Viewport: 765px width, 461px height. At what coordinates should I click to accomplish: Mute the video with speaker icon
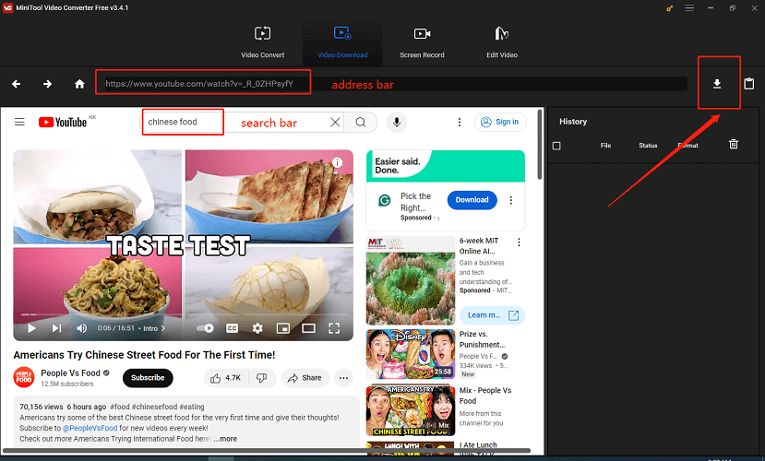[81, 328]
